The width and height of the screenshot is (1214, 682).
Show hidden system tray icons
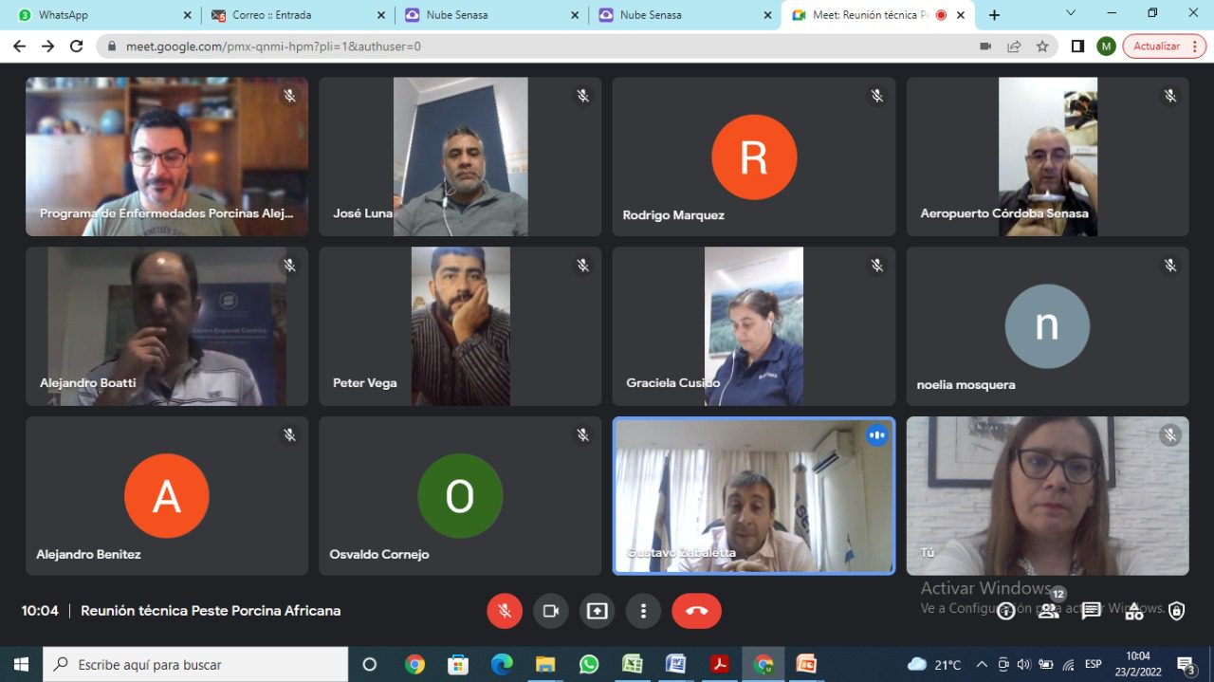(x=982, y=665)
